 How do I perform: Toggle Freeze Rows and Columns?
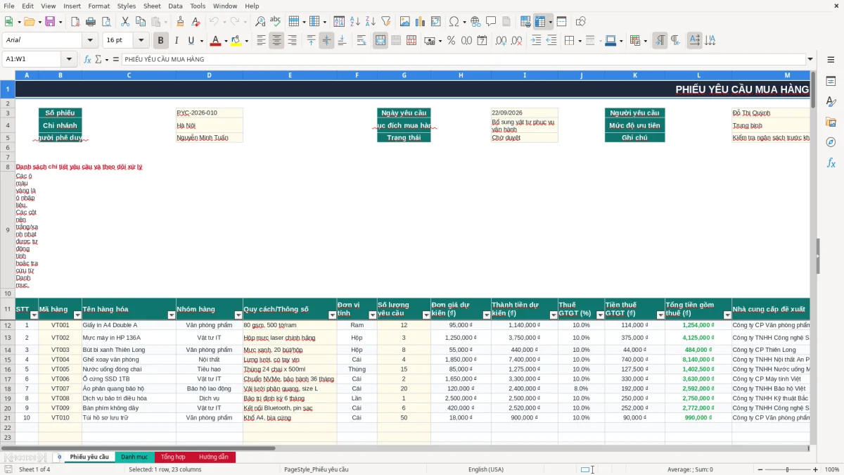click(539, 22)
